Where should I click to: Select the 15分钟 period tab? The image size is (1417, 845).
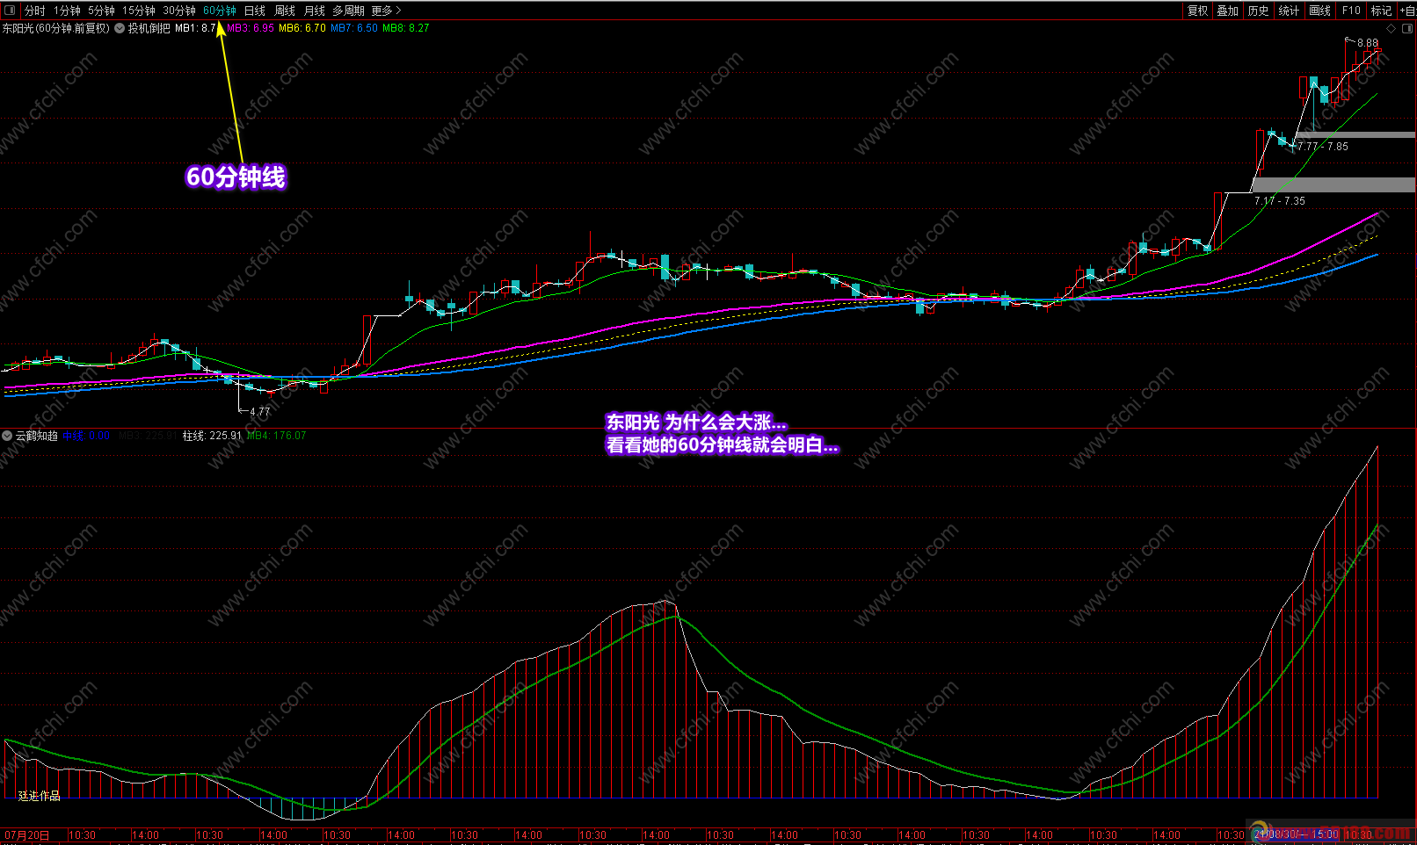point(138,11)
